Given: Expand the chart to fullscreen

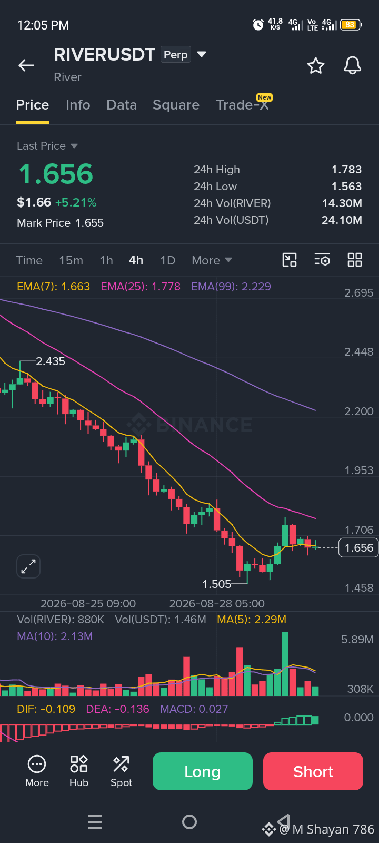Looking at the screenshot, I should click(28, 566).
